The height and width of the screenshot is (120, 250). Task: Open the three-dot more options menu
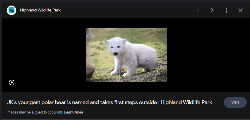(226, 10)
